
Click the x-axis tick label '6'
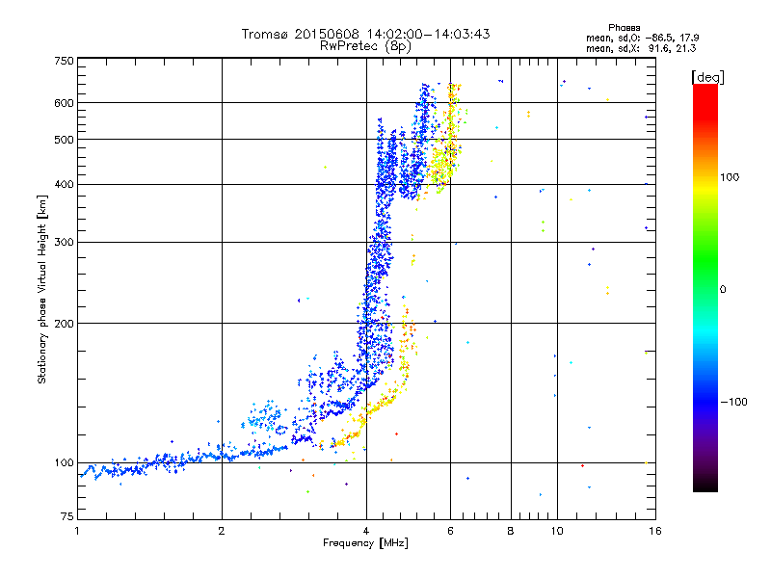[450, 531]
